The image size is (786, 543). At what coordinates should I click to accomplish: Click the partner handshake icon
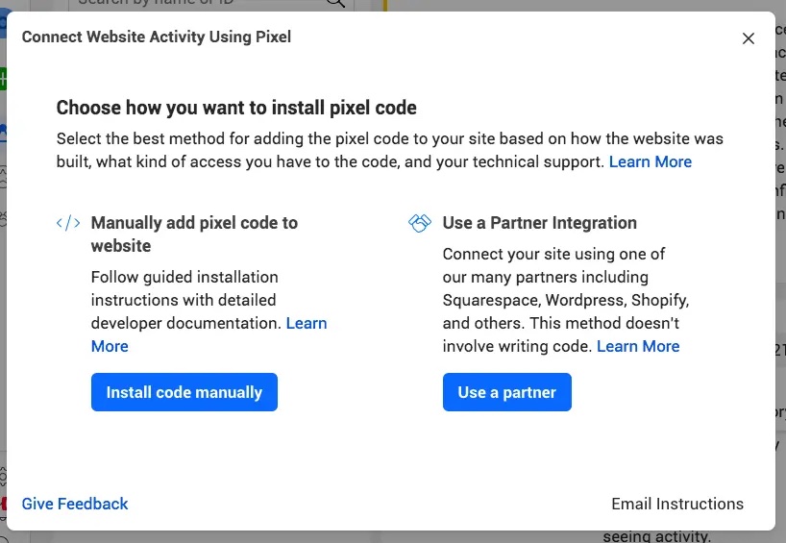point(420,223)
